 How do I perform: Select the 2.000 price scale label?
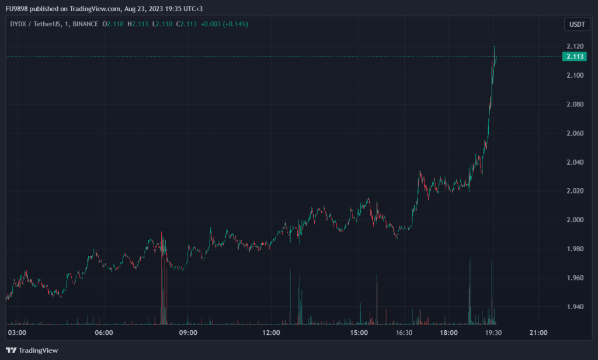point(575,220)
